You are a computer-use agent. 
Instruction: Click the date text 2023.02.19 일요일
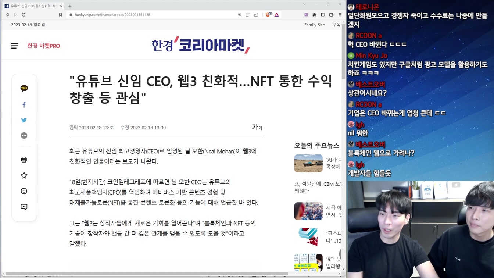[x=28, y=25]
